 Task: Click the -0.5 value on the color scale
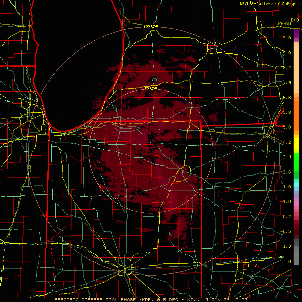(286, 231)
